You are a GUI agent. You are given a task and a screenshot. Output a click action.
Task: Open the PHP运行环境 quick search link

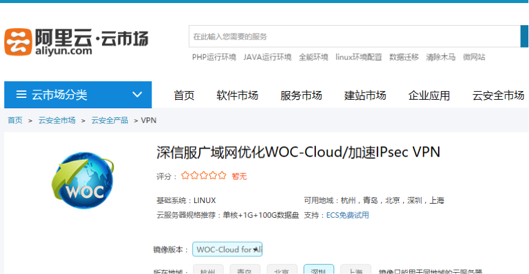pyautogui.click(x=214, y=57)
